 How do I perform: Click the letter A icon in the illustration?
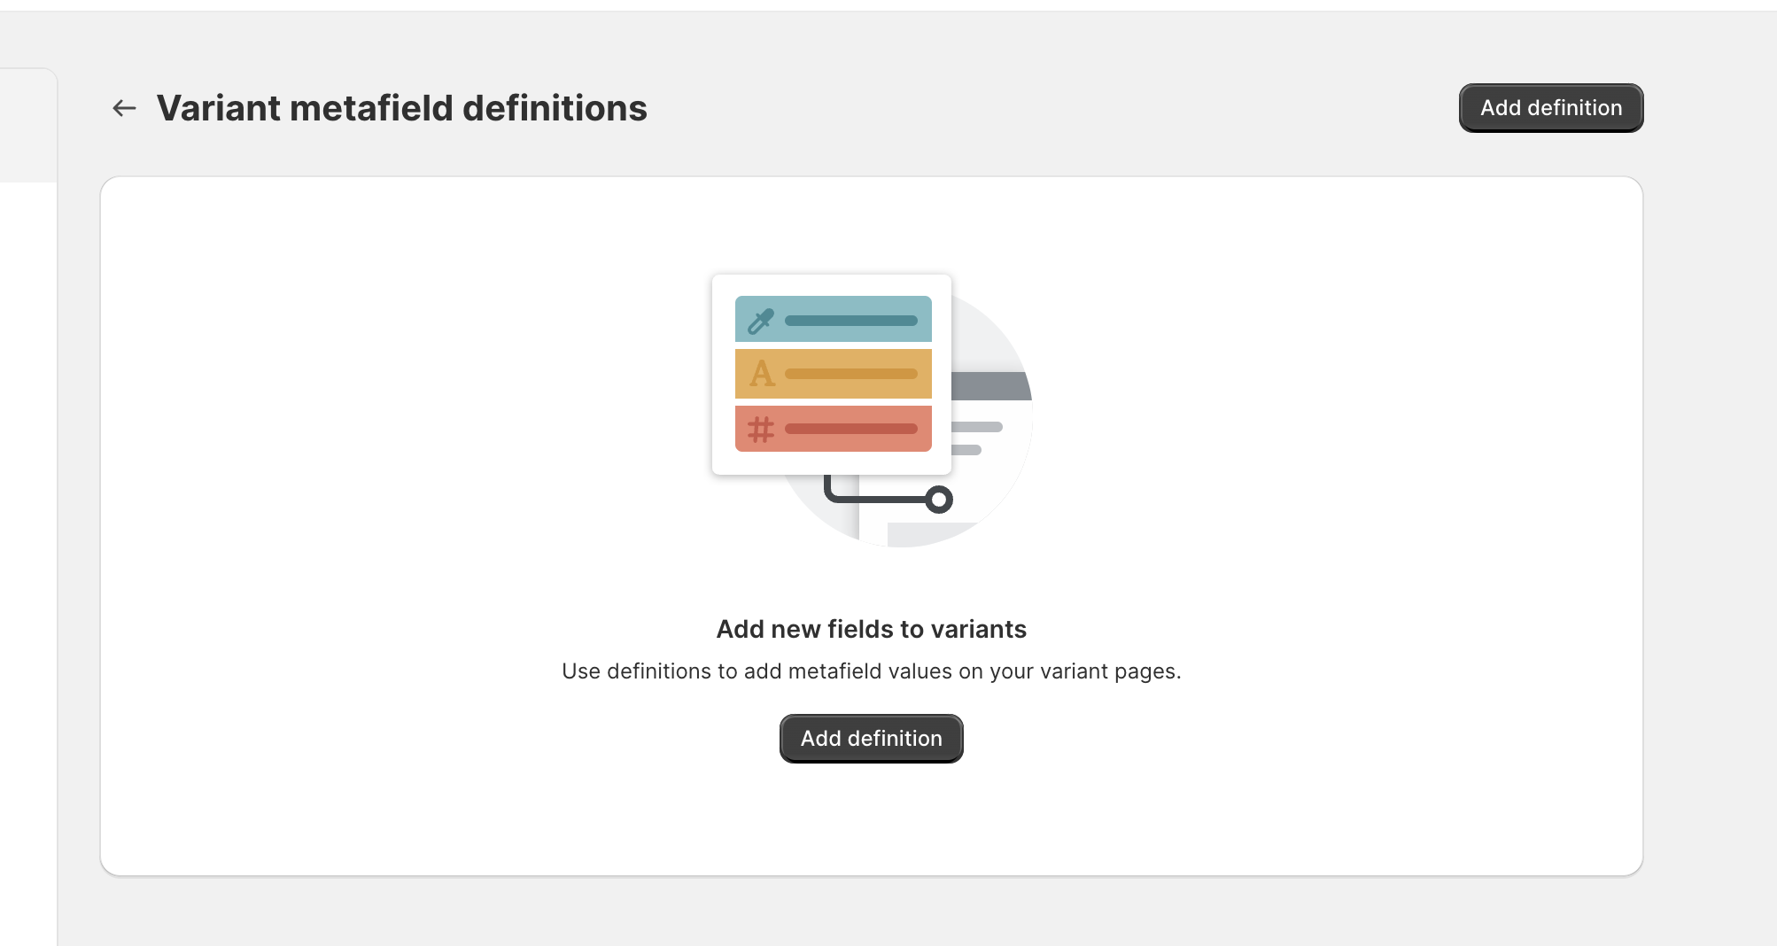pyautogui.click(x=761, y=374)
